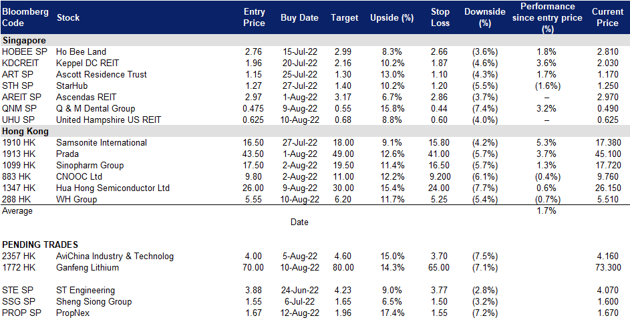Click ST Engineering buy date 24-Jun-22
The height and width of the screenshot is (330, 630).
click(300, 290)
